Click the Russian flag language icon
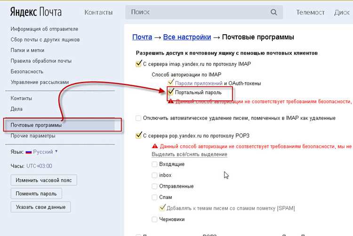 coord(29,152)
